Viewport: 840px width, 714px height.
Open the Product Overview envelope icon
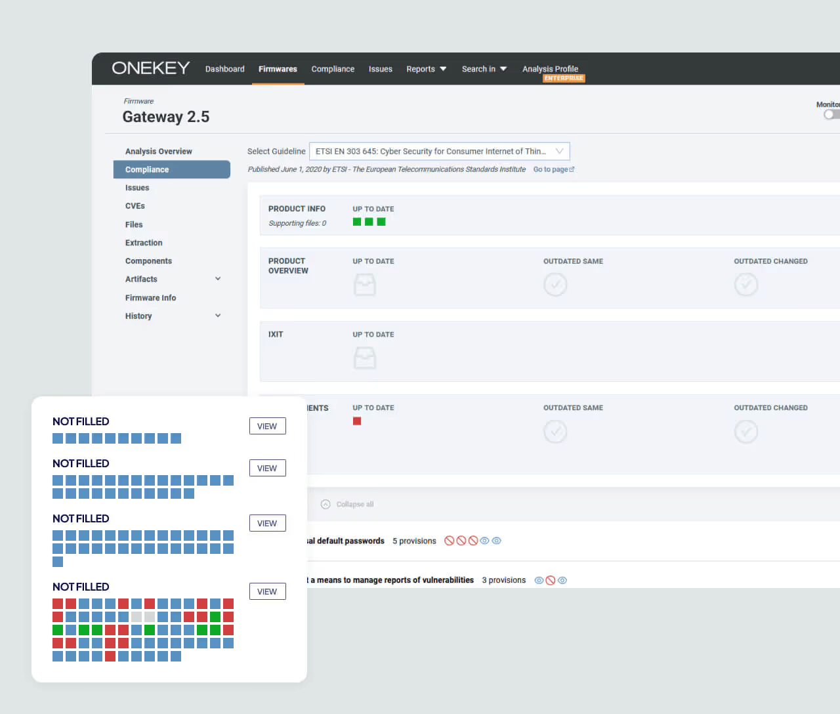click(x=365, y=284)
